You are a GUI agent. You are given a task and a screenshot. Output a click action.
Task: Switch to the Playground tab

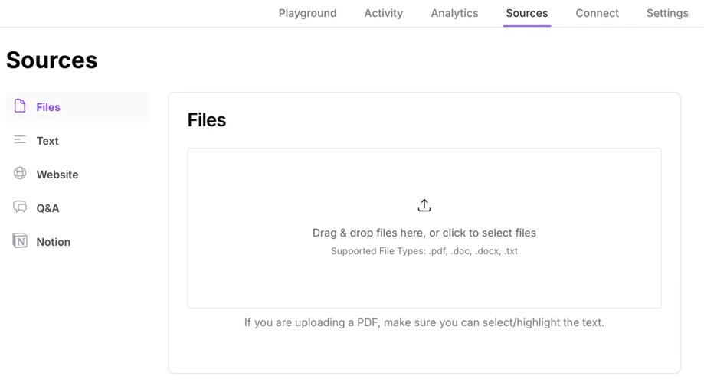click(x=307, y=13)
